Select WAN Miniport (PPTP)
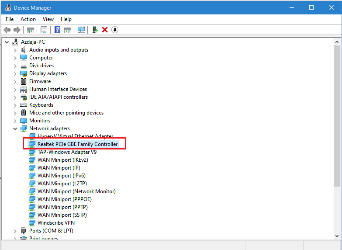 62,207
